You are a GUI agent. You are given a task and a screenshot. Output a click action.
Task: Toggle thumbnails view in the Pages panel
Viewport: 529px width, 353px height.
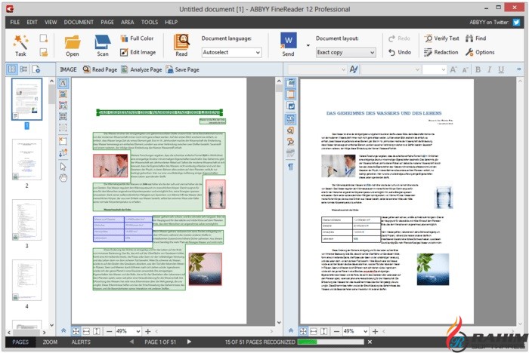click(12, 69)
